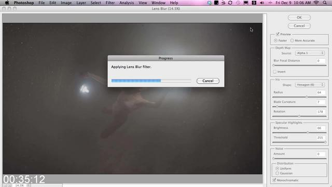Choose Gaussian noise distribution
This screenshot has height=187, width=332.
[277, 173]
